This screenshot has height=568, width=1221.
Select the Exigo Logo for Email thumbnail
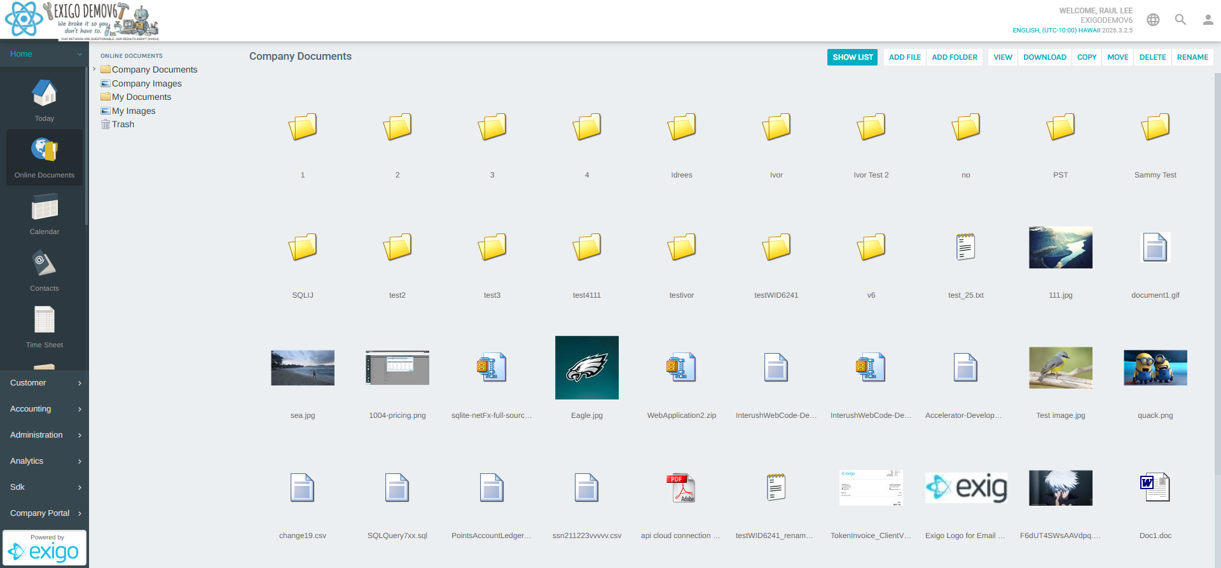click(966, 488)
